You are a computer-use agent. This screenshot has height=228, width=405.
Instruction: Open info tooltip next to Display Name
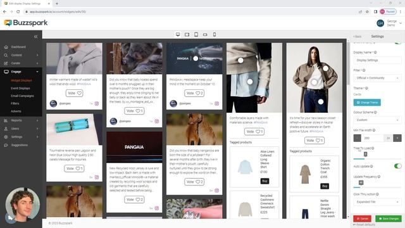point(375,52)
